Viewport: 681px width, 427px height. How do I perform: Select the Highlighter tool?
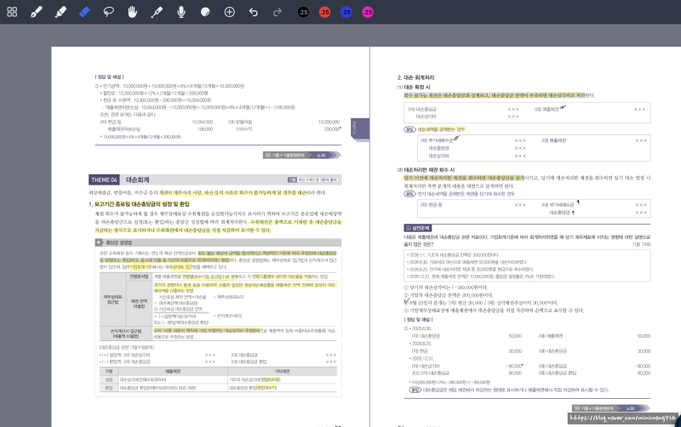click(60, 12)
